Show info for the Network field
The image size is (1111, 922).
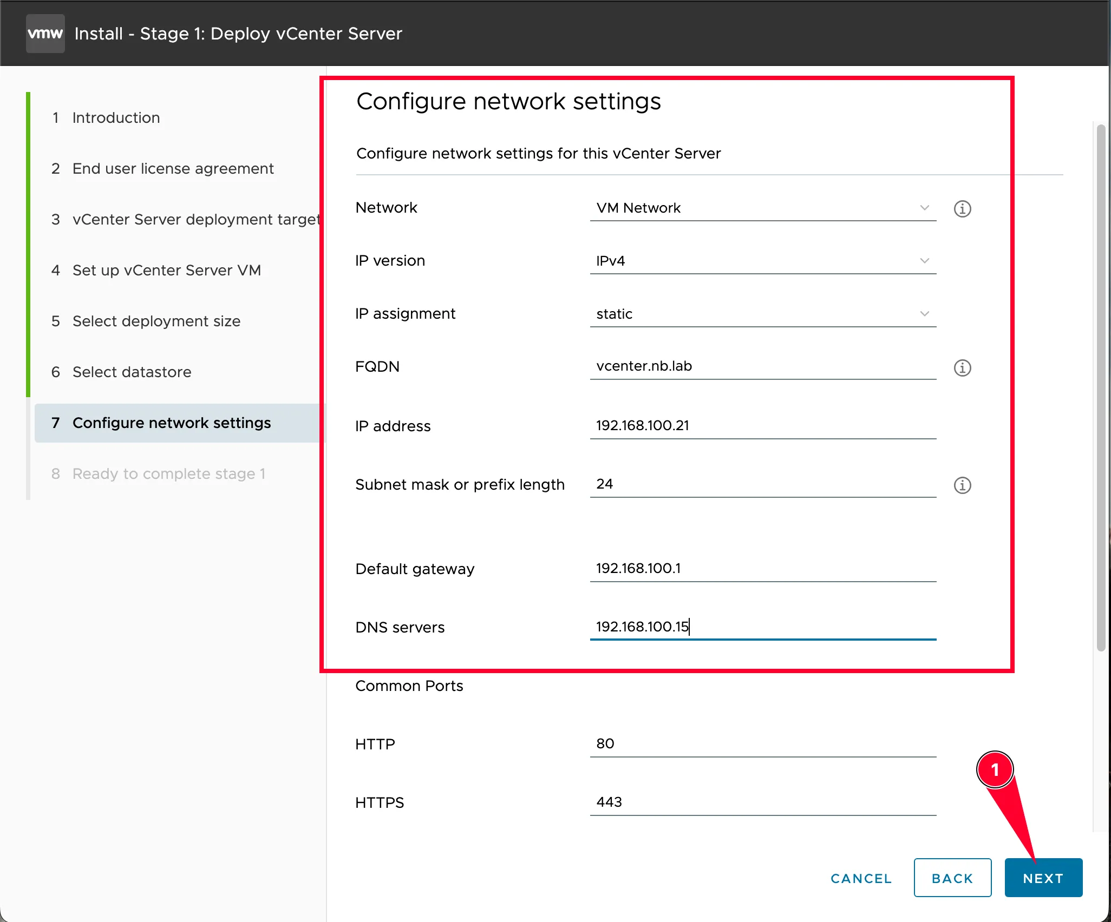click(962, 208)
